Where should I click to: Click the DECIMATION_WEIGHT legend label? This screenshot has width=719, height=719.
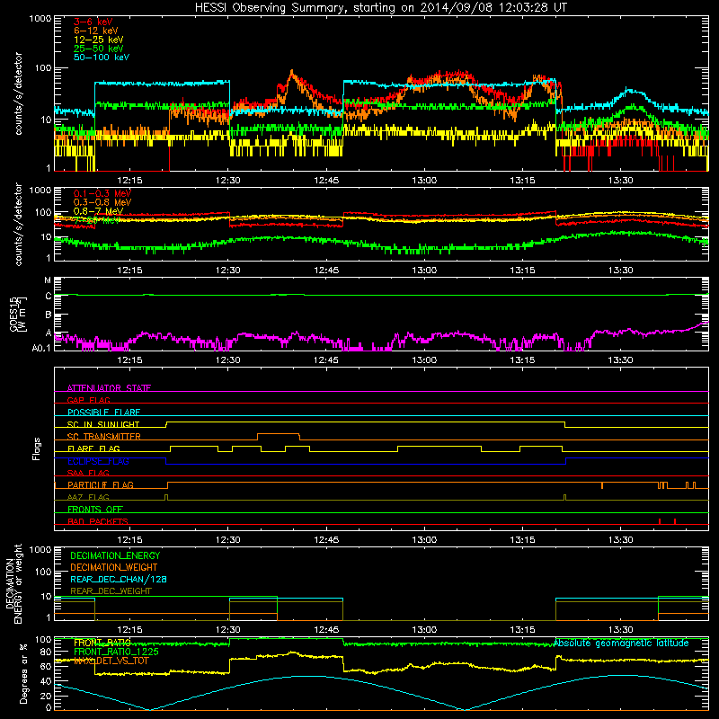point(114,567)
